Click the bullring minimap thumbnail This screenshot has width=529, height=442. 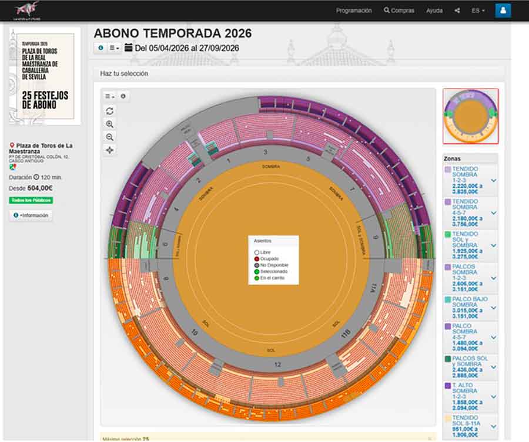(470, 116)
